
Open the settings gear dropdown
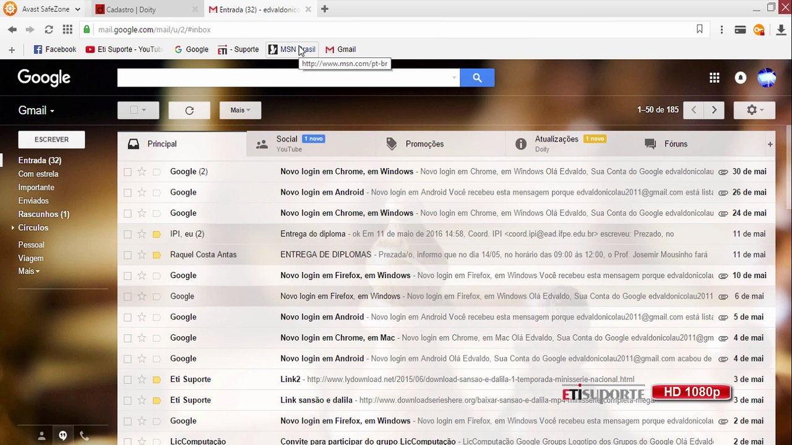754,110
